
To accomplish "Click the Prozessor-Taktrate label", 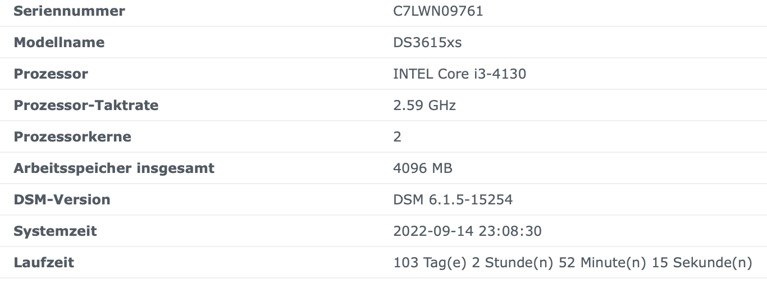I will 86,105.
